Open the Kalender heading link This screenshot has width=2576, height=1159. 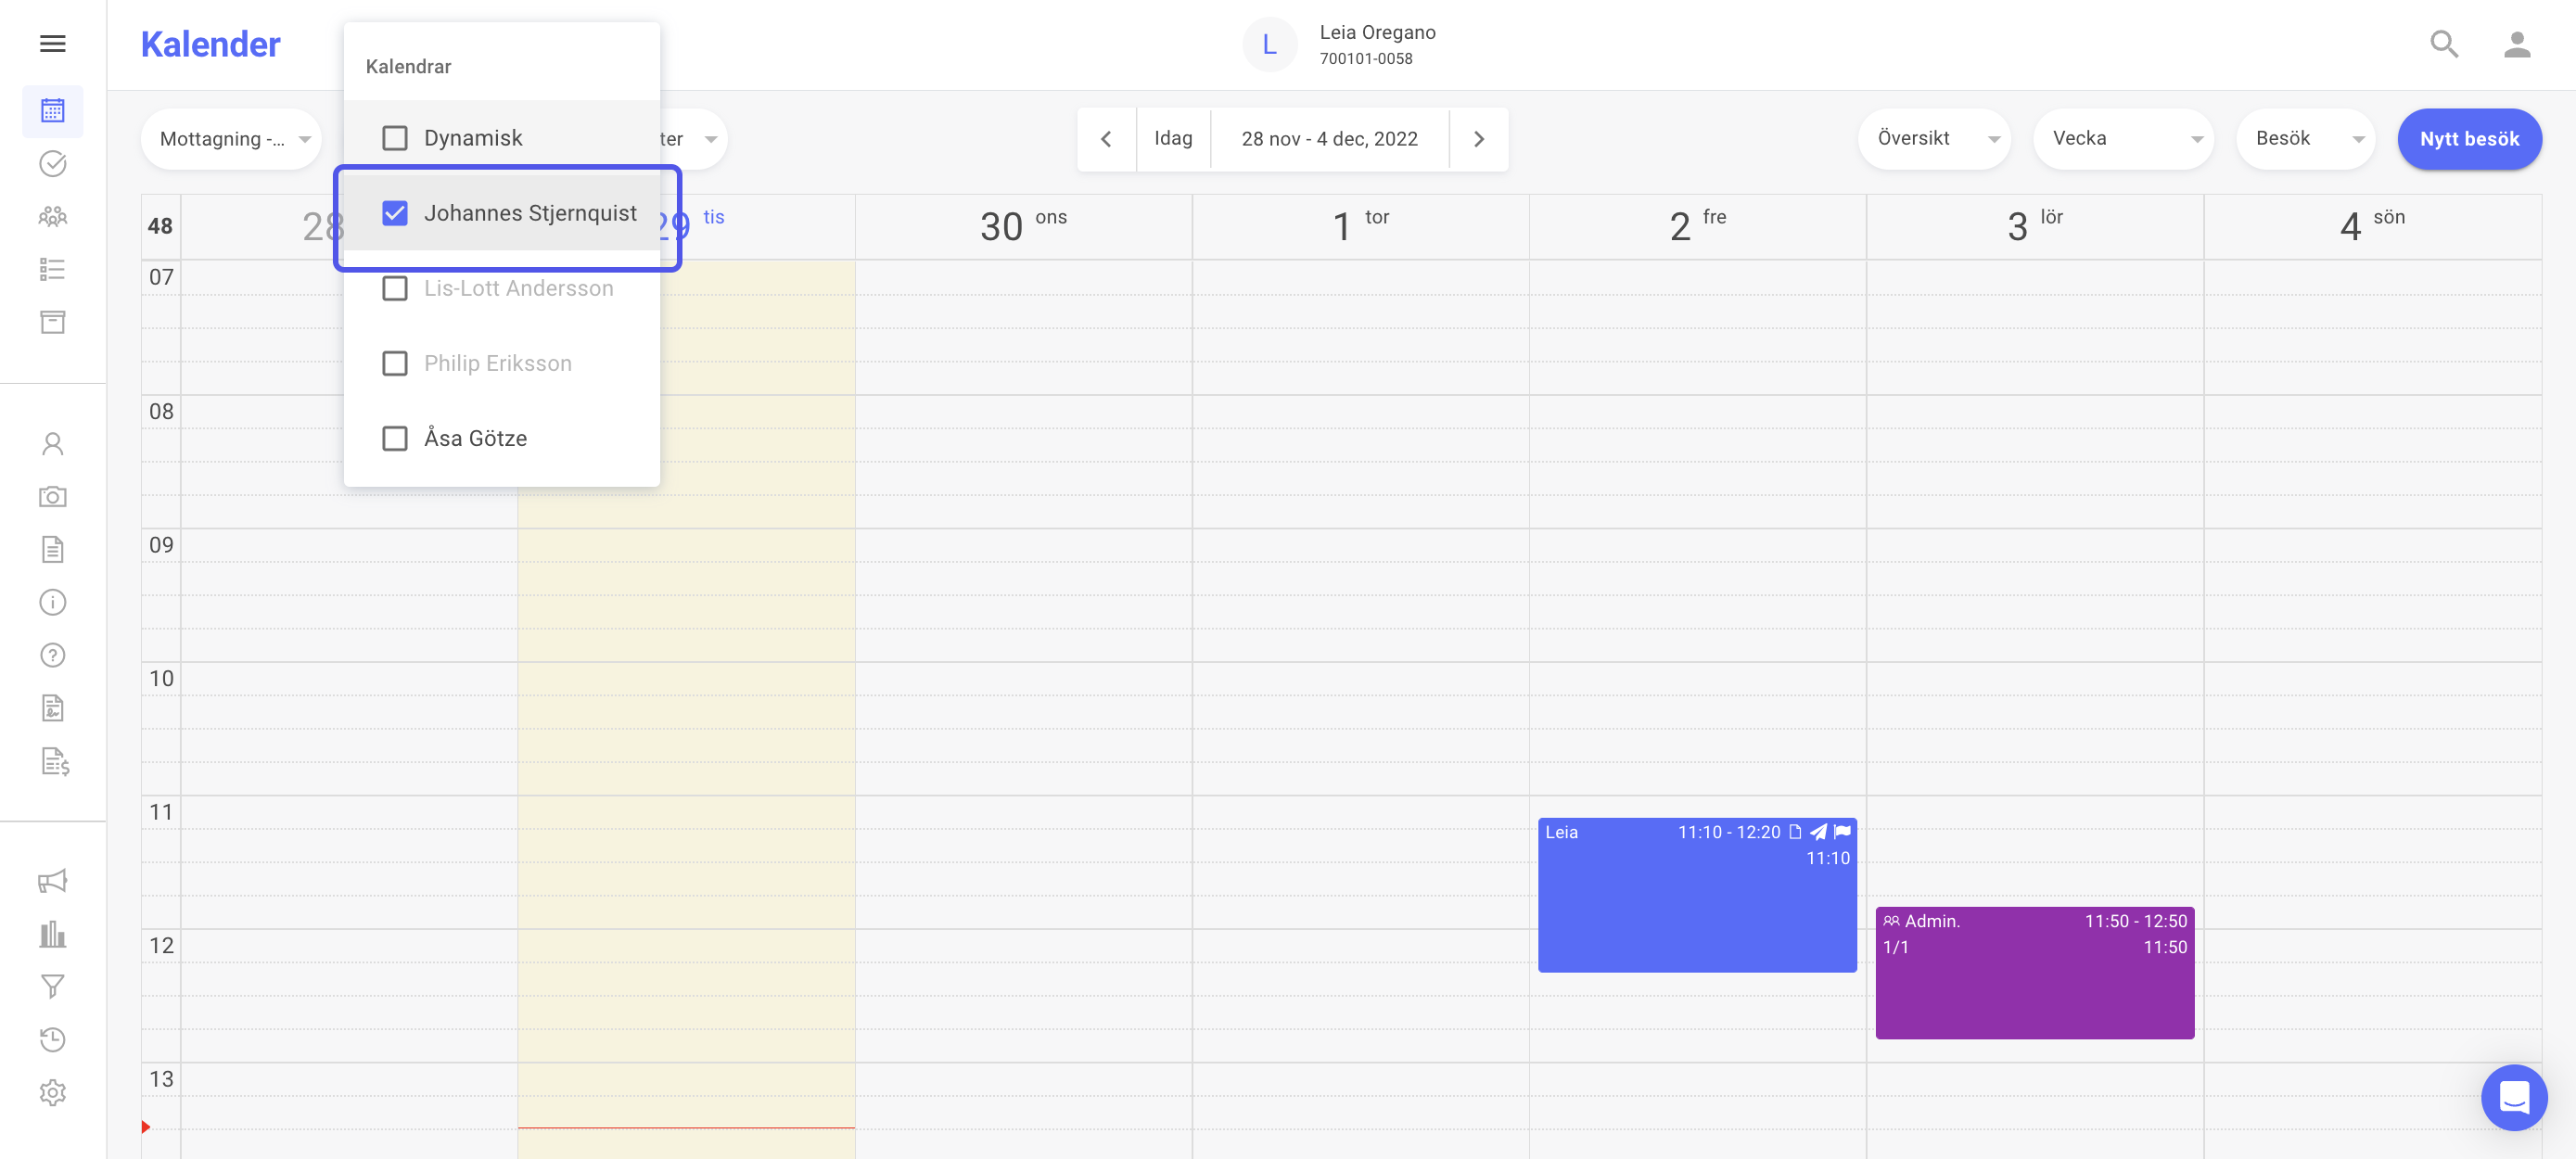click(210, 44)
